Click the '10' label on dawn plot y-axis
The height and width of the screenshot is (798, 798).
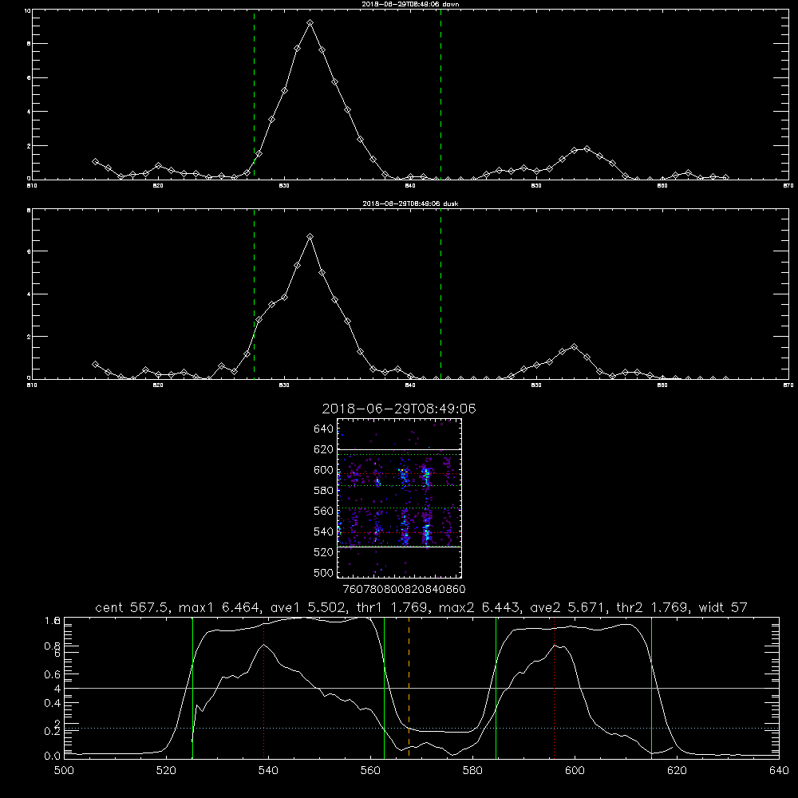pos(27,10)
